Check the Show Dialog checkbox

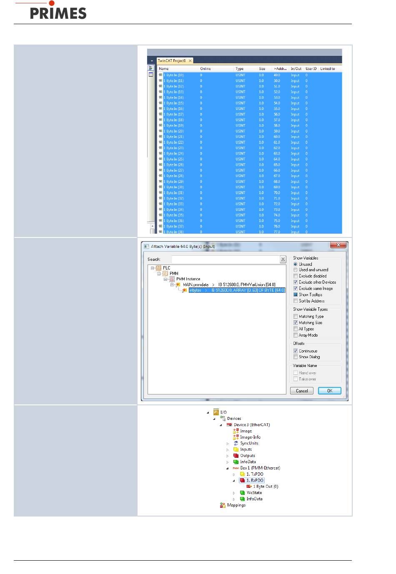[296, 357]
